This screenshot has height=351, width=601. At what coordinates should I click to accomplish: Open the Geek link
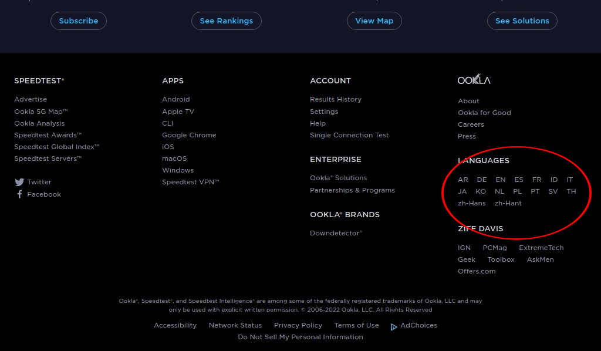coord(467,260)
